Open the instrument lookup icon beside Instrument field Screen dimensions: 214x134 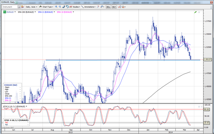point(19,7)
